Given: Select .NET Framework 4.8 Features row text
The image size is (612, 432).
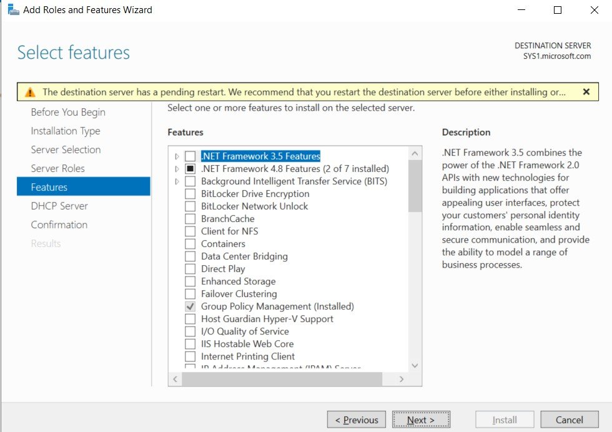Looking at the screenshot, I should tap(295, 169).
